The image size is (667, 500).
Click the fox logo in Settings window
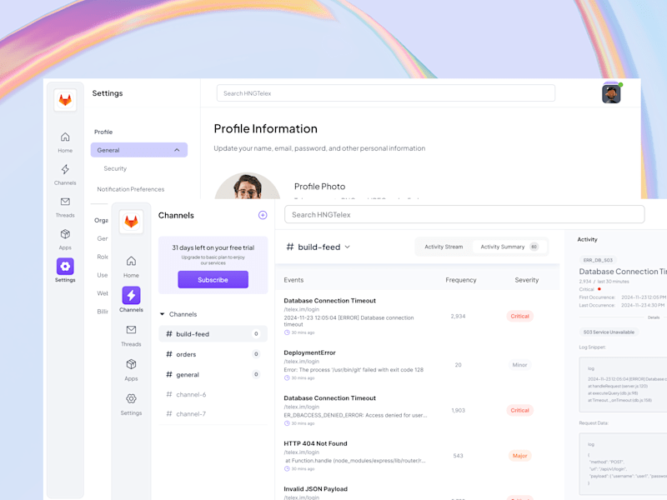click(x=65, y=100)
